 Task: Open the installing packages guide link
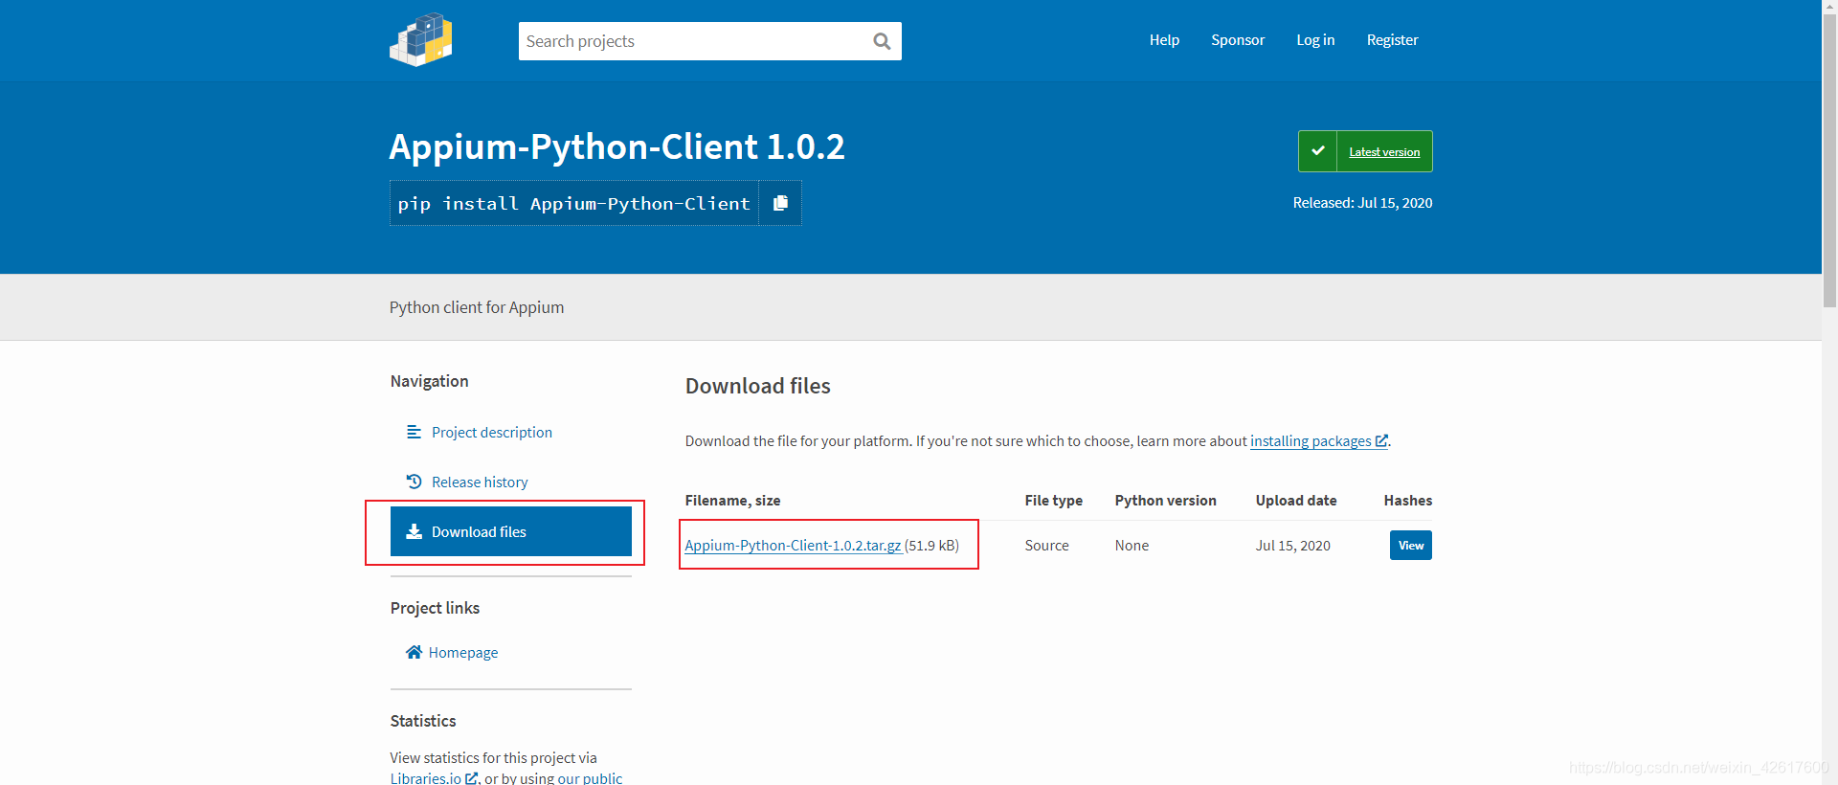pyautogui.click(x=1311, y=441)
